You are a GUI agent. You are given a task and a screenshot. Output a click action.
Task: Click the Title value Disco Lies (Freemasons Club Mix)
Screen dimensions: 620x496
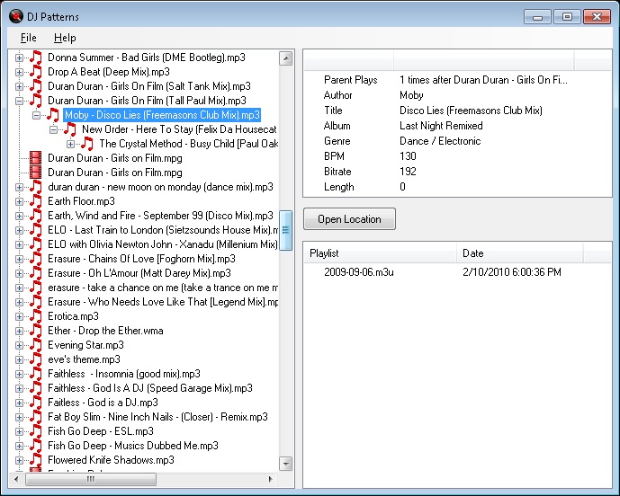(471, 111)
